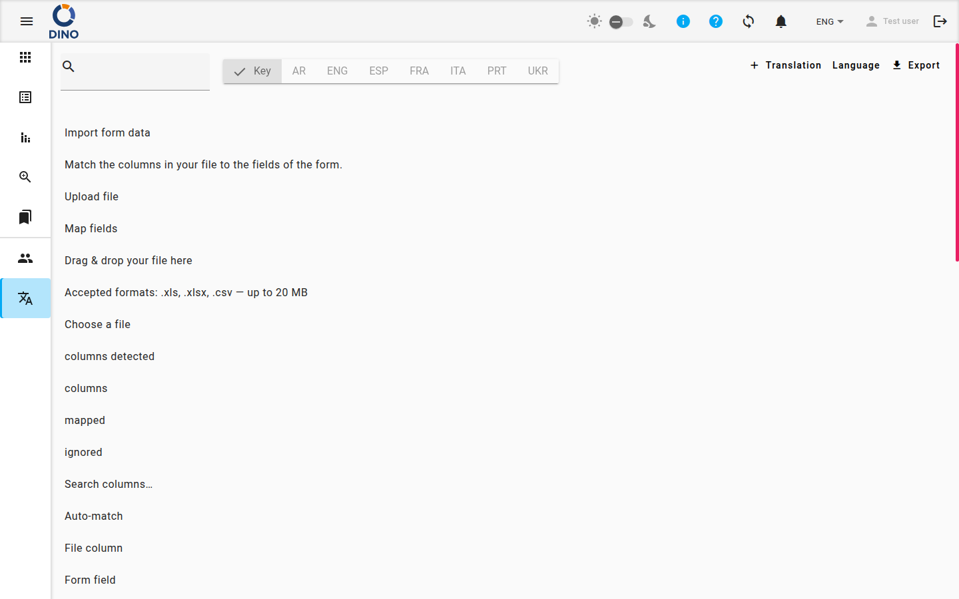Click the logout icon

(x=940, y=21)
